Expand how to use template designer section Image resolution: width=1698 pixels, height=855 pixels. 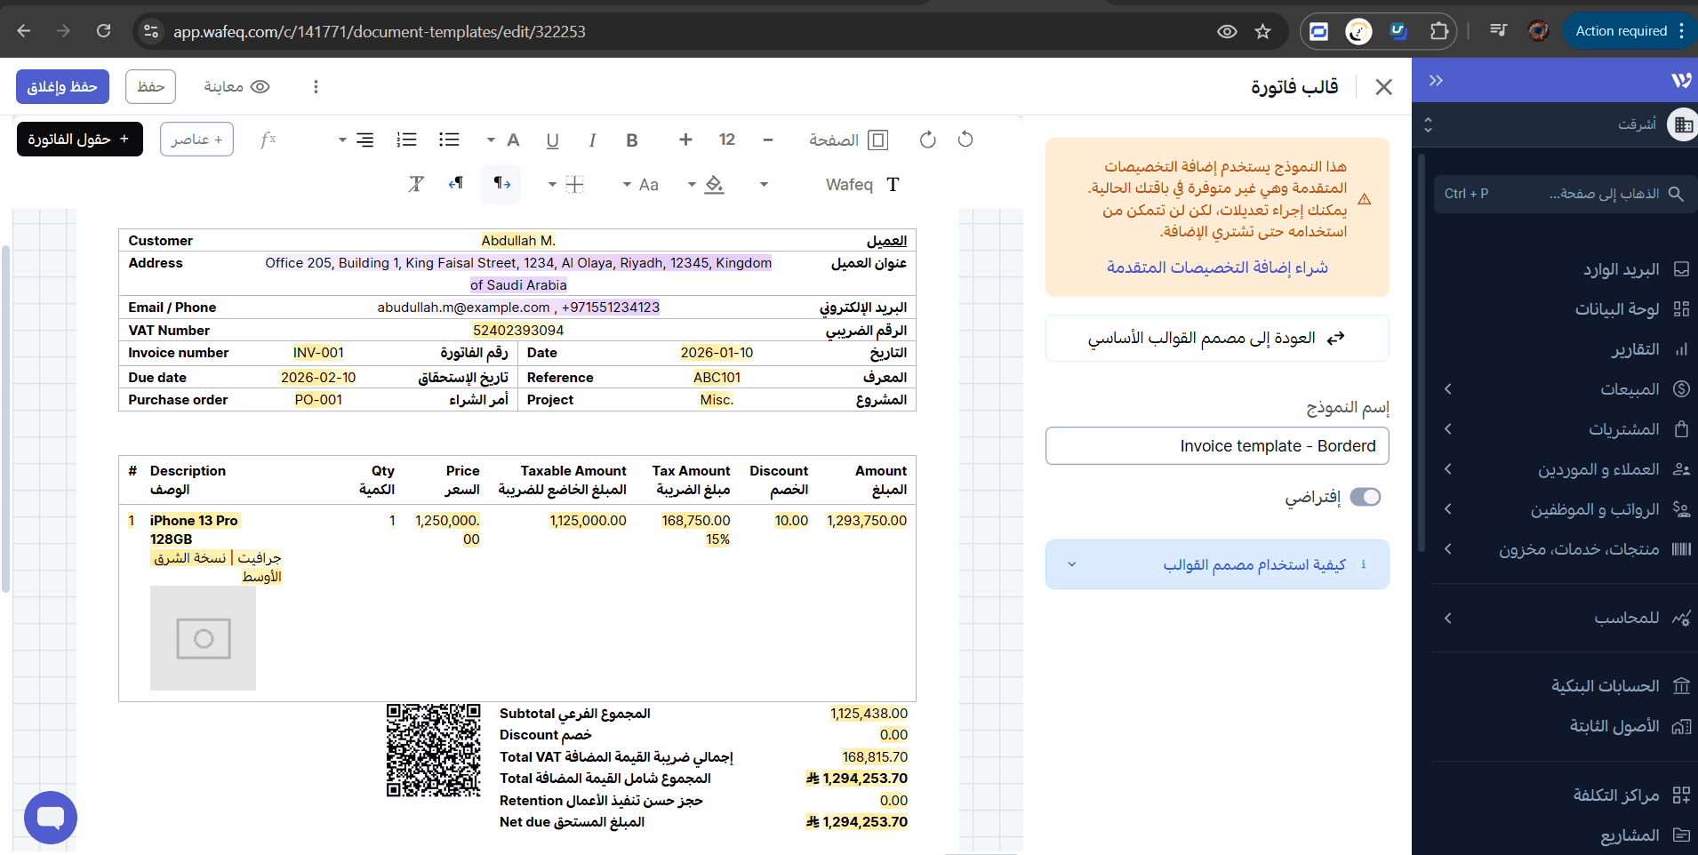1217,564
